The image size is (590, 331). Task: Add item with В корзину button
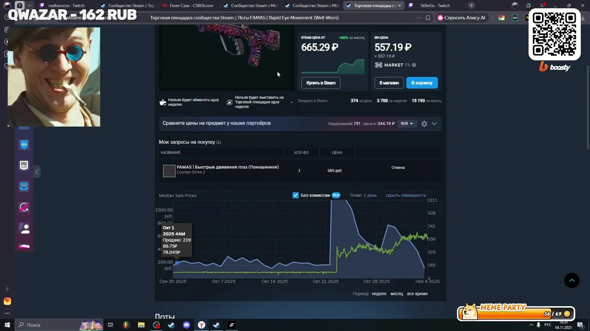pos(422,83)
